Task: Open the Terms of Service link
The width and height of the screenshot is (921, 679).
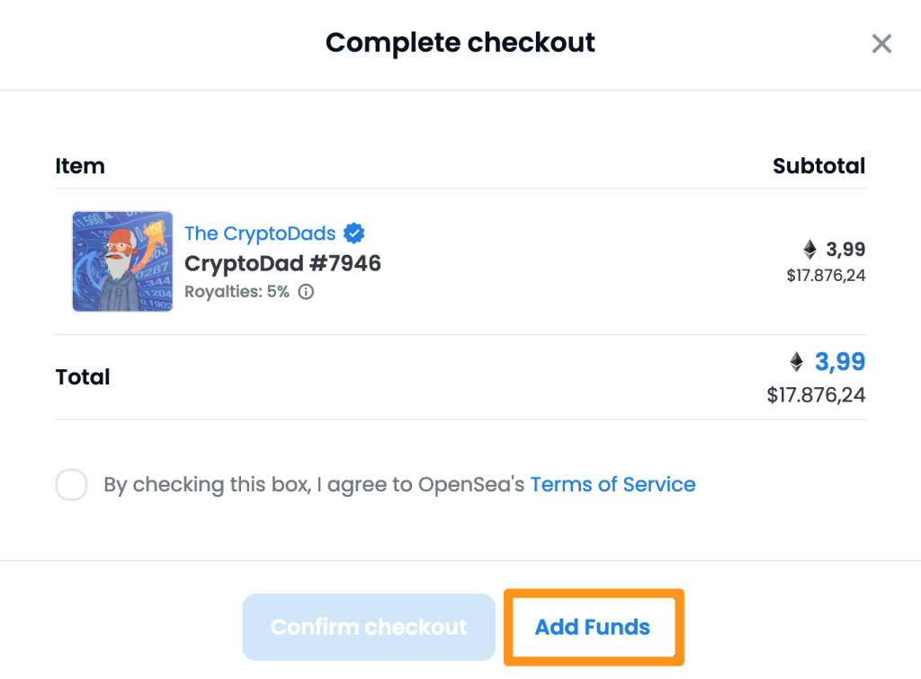Action: (x=613, y=485)
